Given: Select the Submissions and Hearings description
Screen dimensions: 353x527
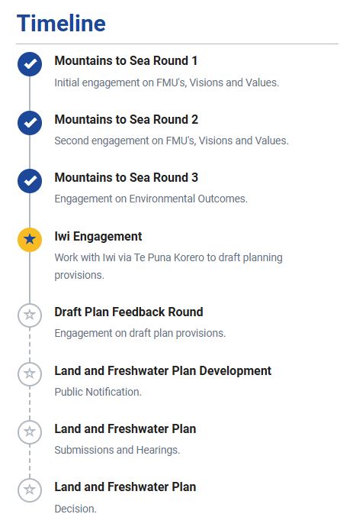Looking at the screenshot, I should click(x=117, y=450).
